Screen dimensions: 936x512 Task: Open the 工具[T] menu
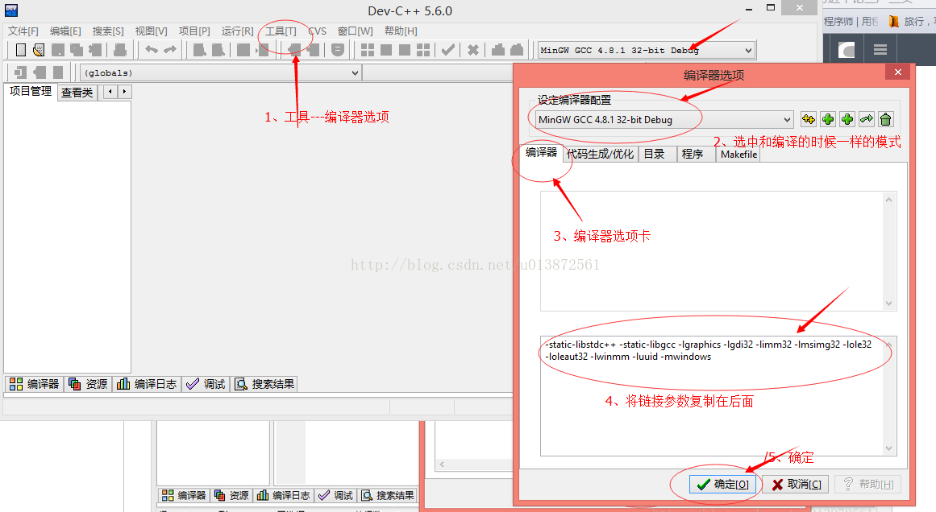[x=281, y=31]
